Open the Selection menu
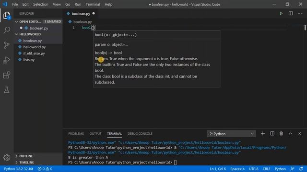 [41, 4]
